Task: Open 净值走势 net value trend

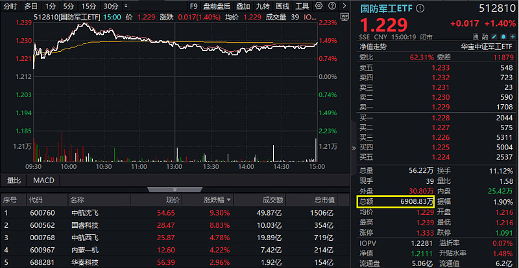Action: tap(373, 47)
